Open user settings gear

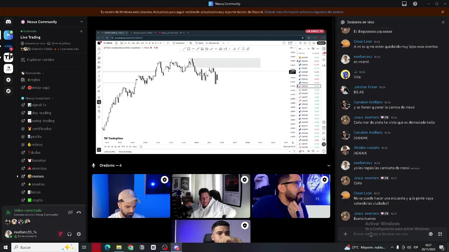point(79,234)
